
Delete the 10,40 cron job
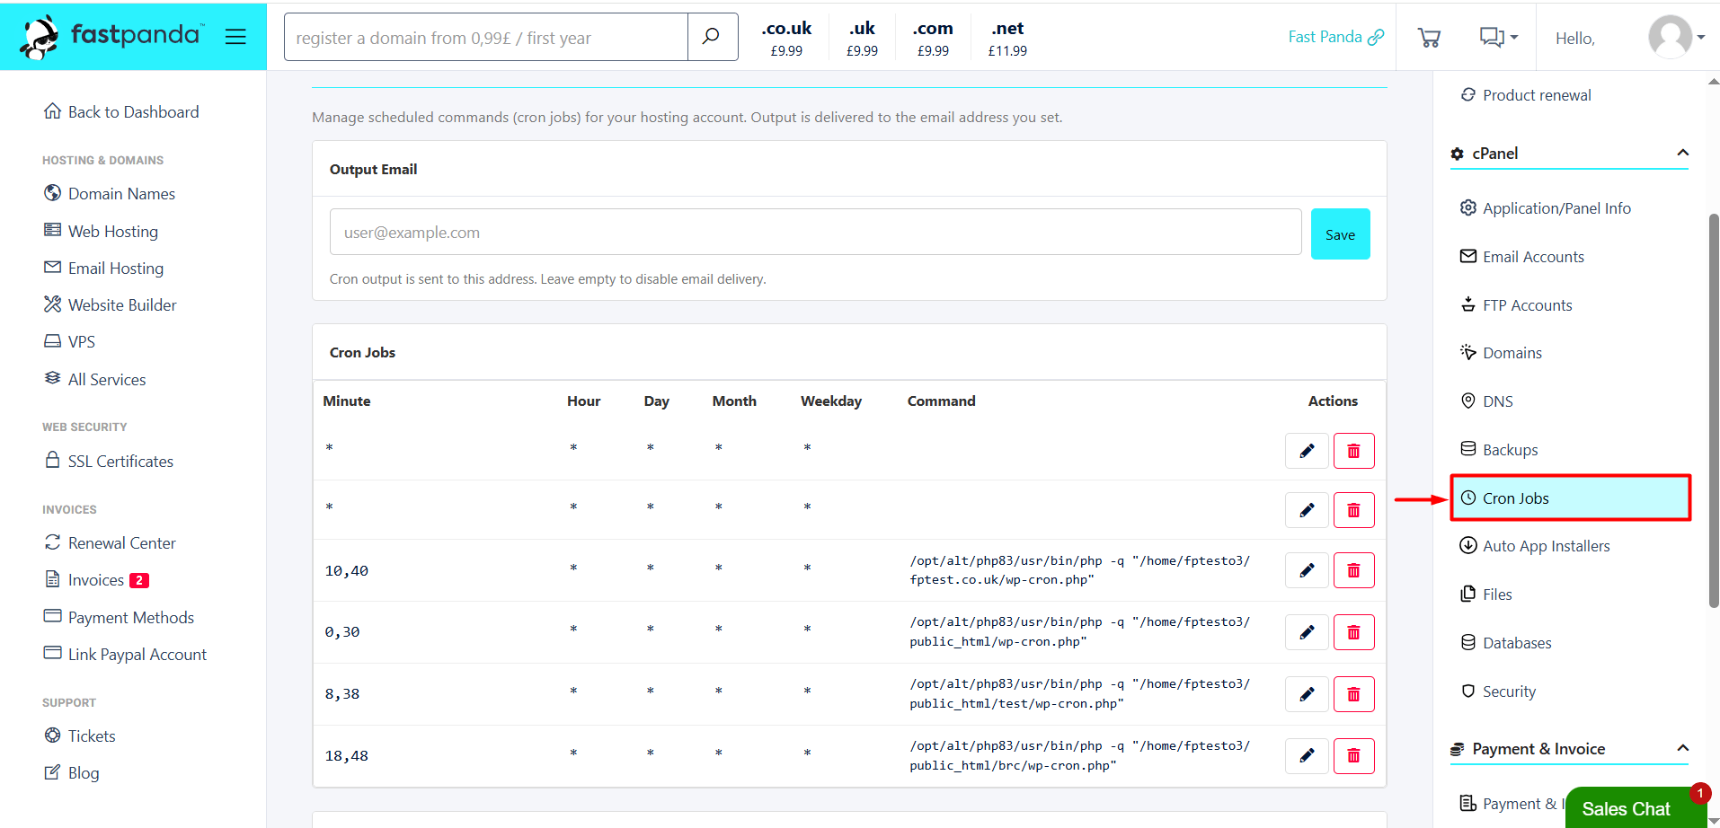point(1353,570)
